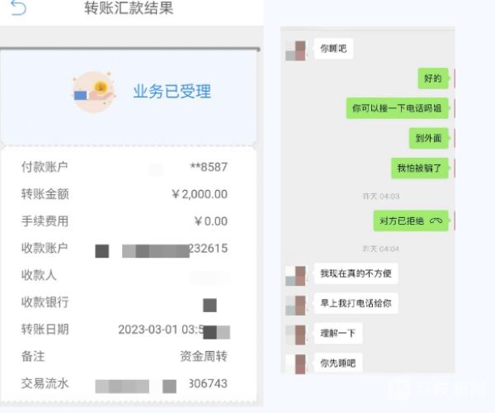This screenshot has height=413, width=495.
Task: Click the 备注 value 资金周转
Action: click(204, 357)
